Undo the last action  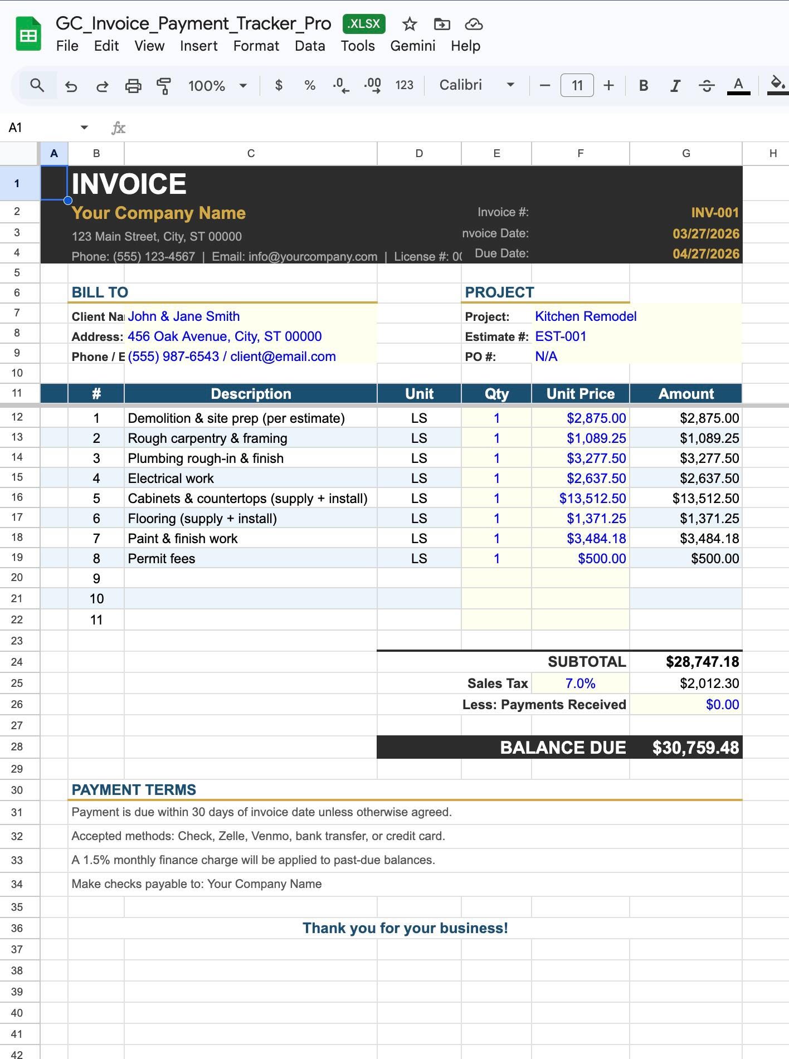tap(71, 86)
